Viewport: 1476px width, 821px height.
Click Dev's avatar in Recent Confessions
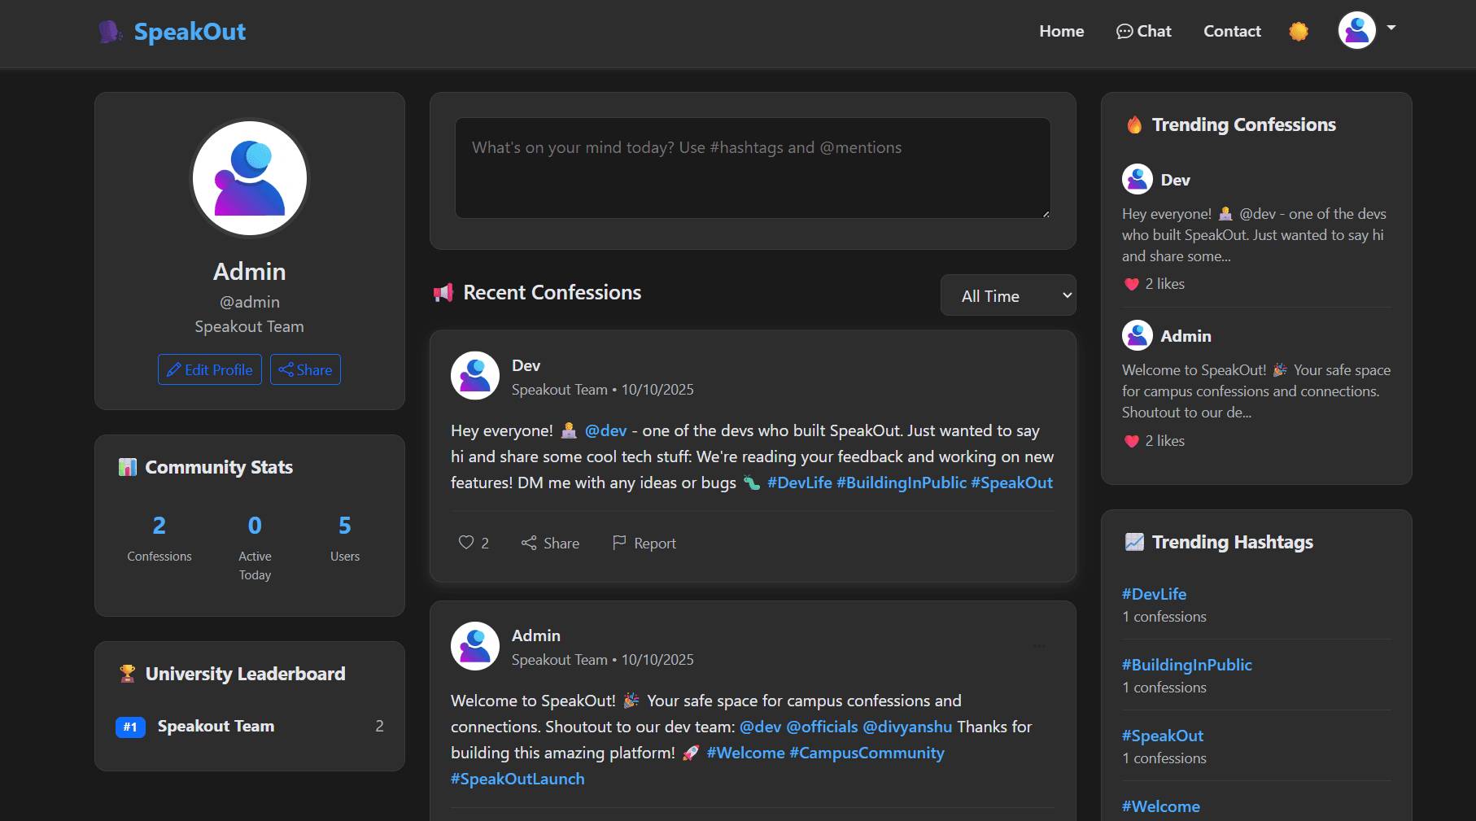(x=475, y=375)
